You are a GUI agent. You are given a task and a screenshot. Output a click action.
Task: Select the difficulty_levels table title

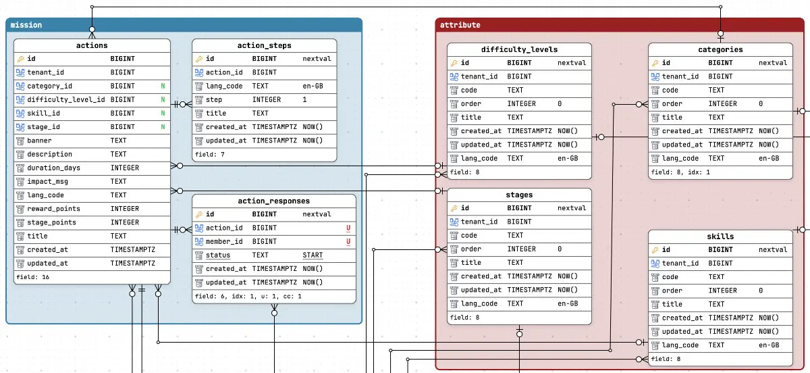click(519, 49)
